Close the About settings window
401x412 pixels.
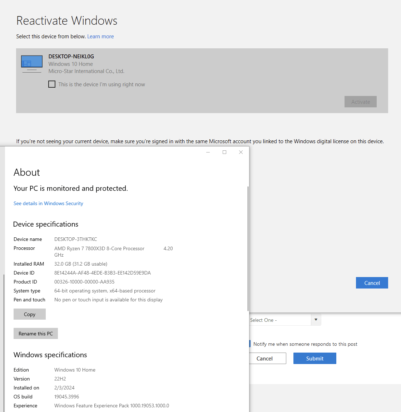coord(241,152)
